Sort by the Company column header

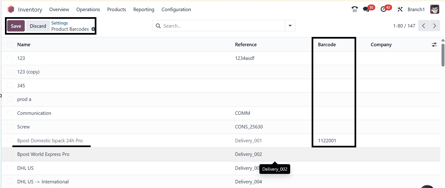381,45
